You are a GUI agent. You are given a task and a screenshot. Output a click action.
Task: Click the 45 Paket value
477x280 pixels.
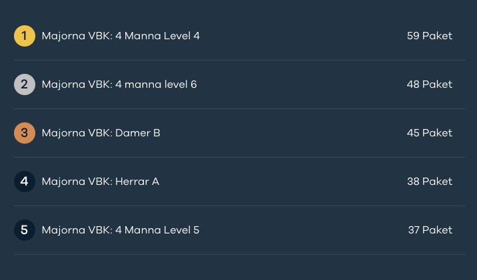tap(430, 133)
